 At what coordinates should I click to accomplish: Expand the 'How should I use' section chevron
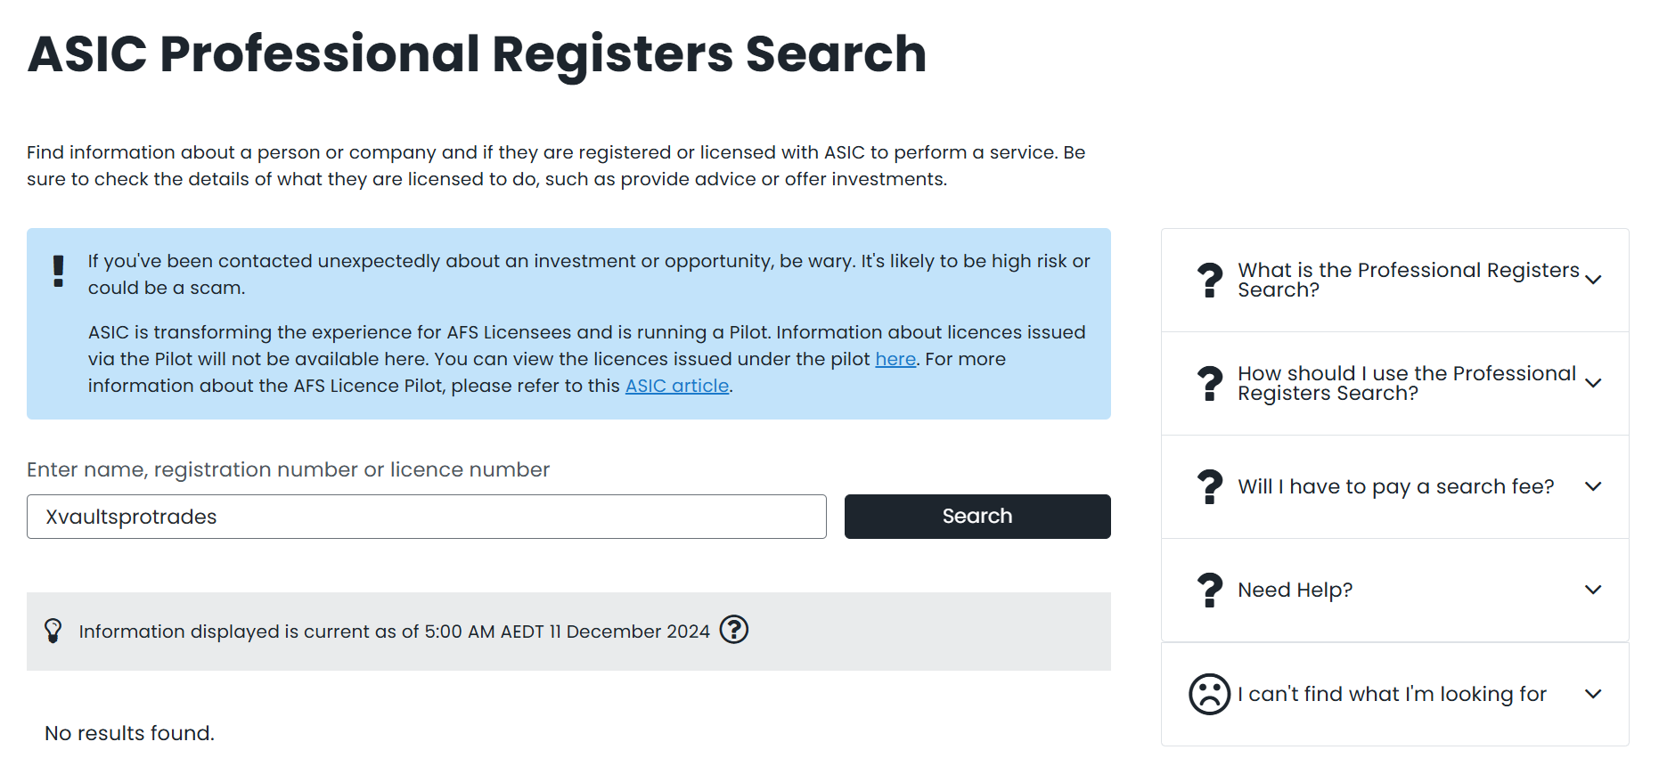click(x=1594, y=383)
